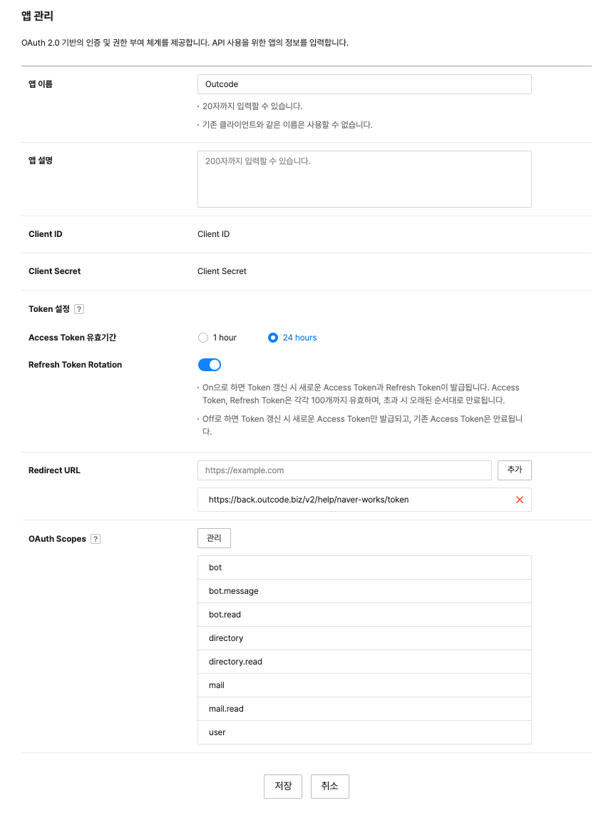The height and width of the screenshot is (818, 611).
Task: Select the mail.read scope row
Action: tap(364, 709)
